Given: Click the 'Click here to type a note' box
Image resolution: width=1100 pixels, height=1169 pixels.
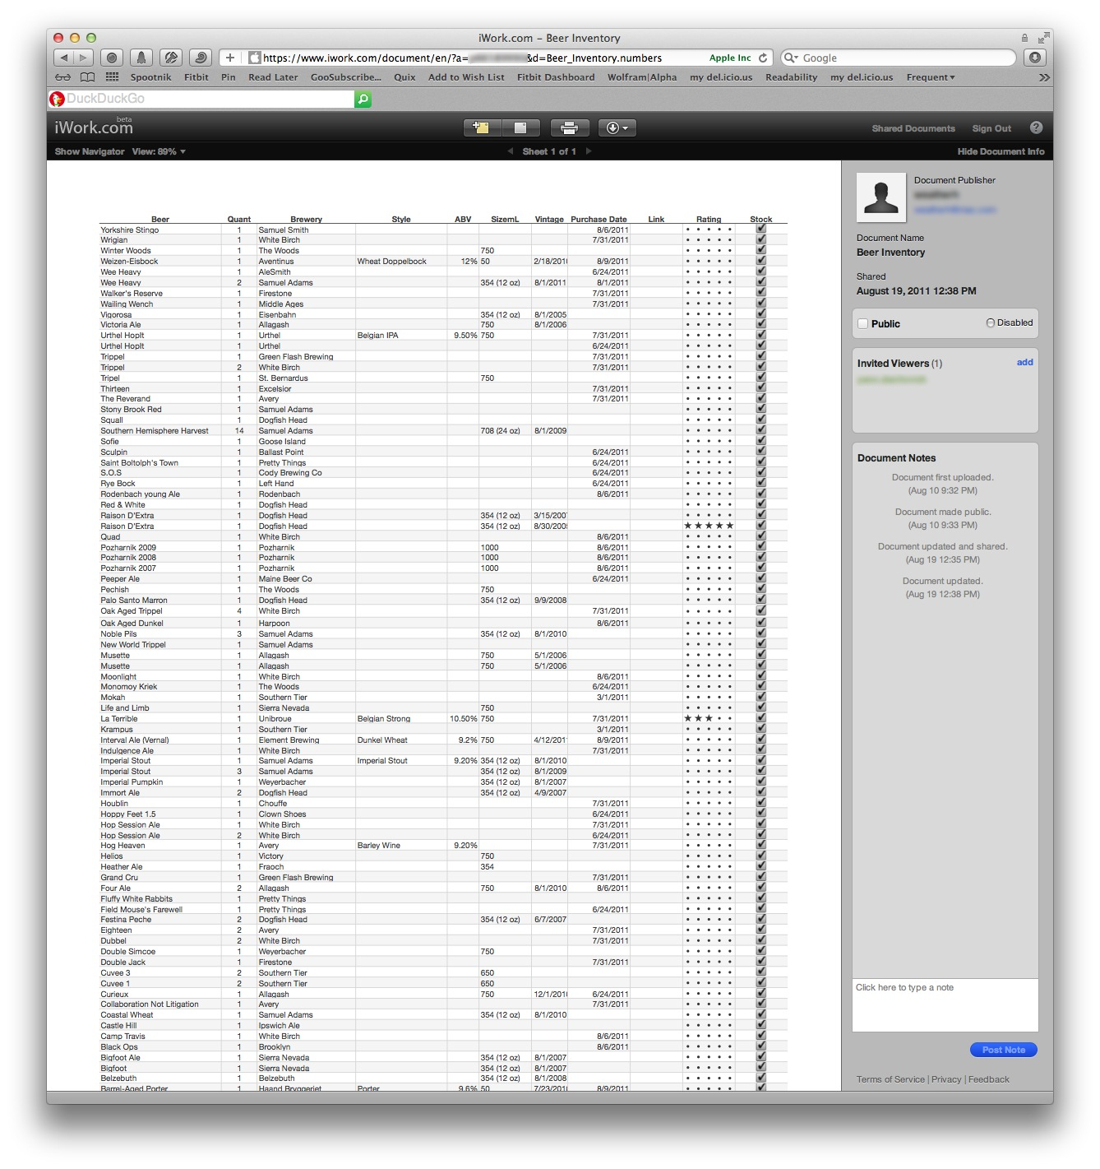Looking at the screenshot, I should [x=945, y=1004].
